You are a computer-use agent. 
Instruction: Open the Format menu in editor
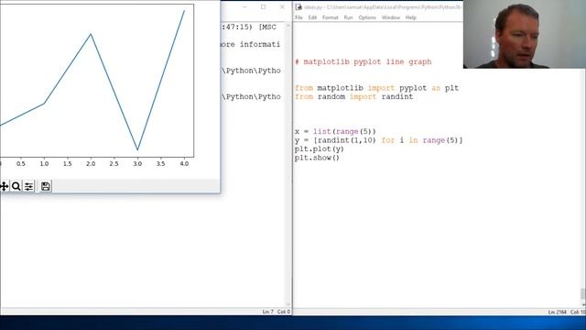click(330, 17)
